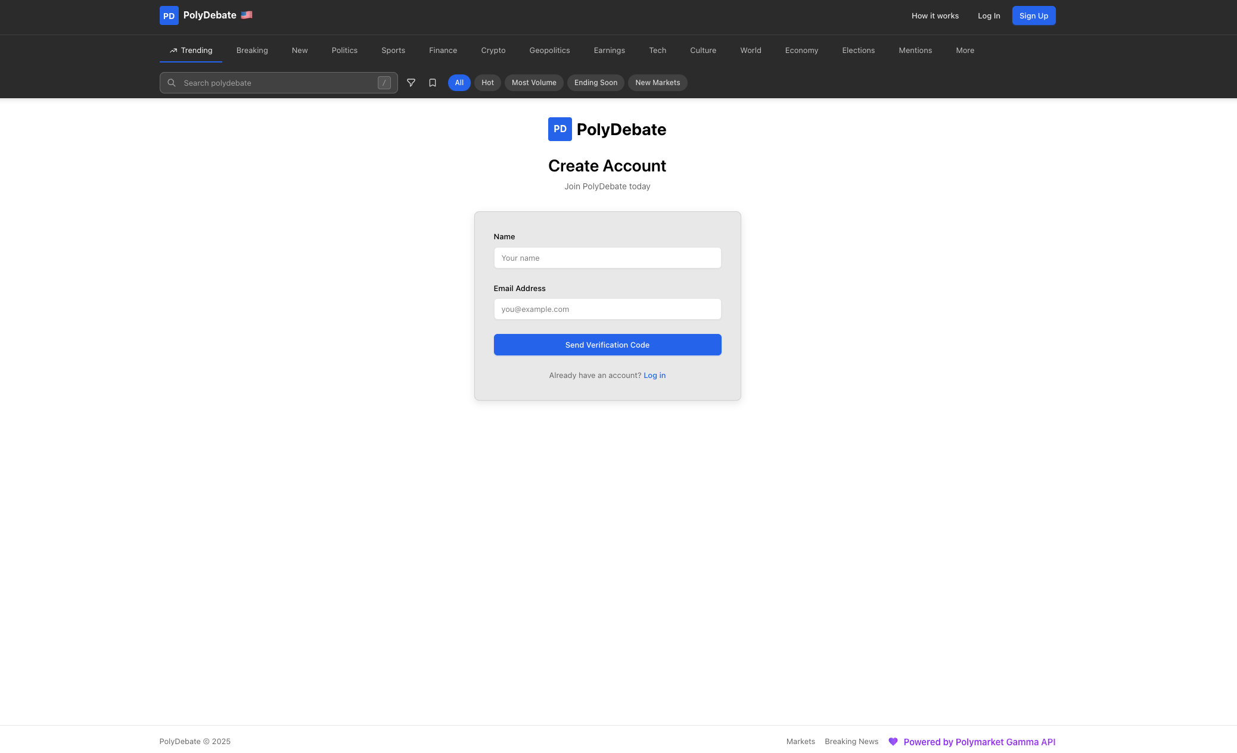This screenshot has width=1237, height=753.
Task: Switch to the Trending tab
Action: click(x=191, y=51)
